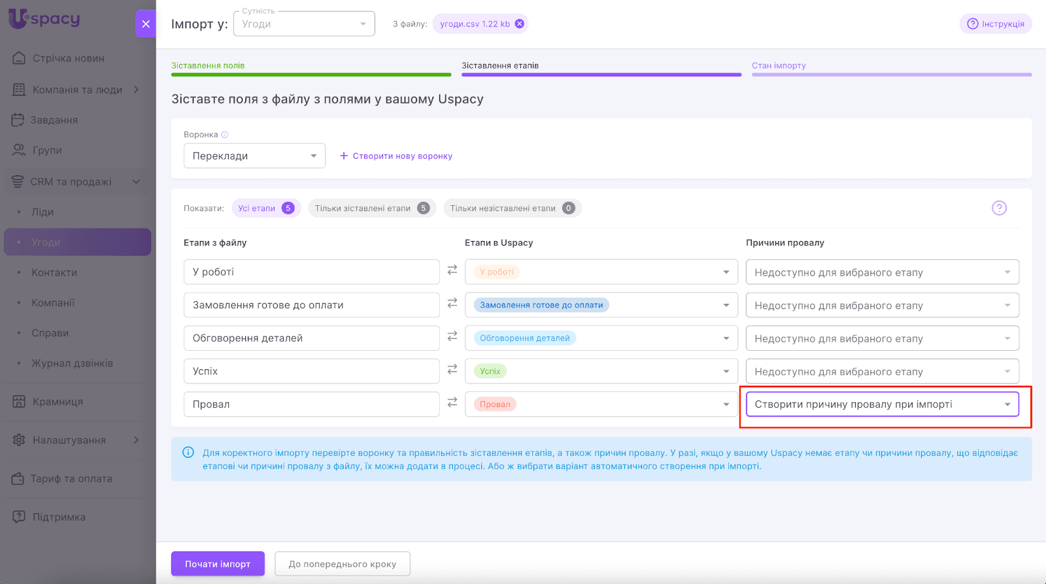
Task: Go to Стан імпорту step tab
Action: 779,65
